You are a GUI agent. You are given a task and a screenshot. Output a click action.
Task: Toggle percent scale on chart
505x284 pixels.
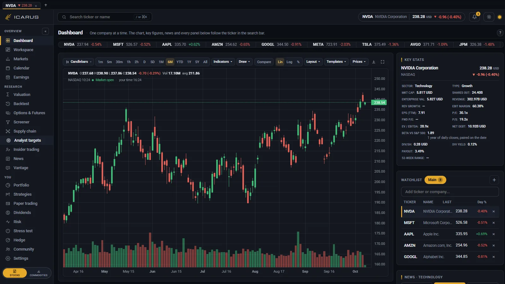tap(298, 62)
